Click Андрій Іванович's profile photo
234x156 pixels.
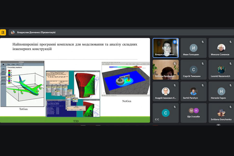166,91
